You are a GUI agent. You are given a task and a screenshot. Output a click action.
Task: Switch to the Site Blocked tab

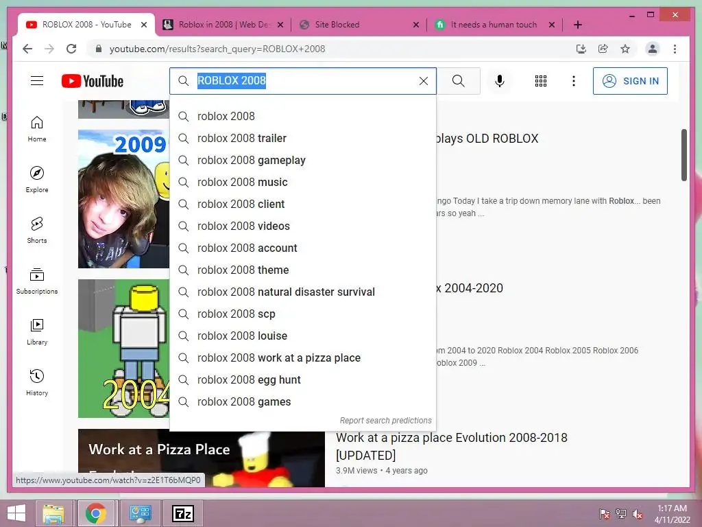click(x=358, y=25)
